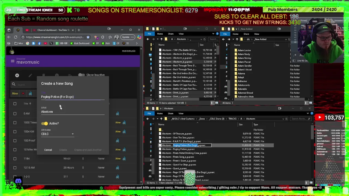Click the Create button in dialog
The height and width of the screenshot is (196, 349).
[63, 150]
